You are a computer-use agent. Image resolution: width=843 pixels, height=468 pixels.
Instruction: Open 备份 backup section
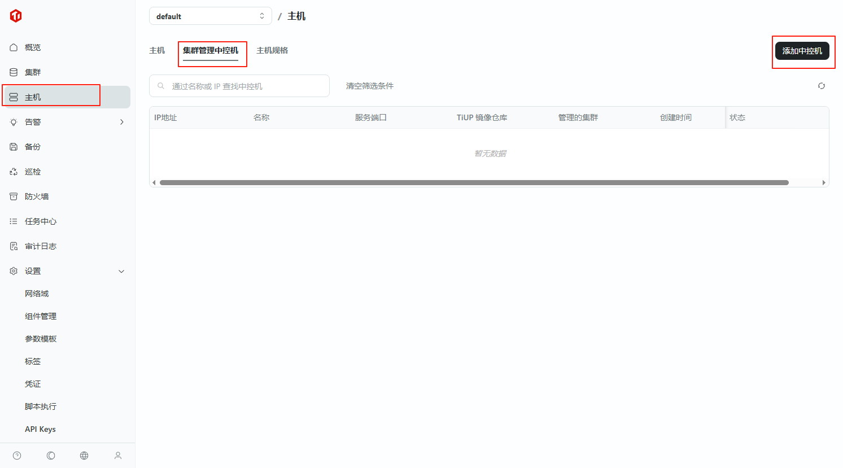tap(33, 147)
